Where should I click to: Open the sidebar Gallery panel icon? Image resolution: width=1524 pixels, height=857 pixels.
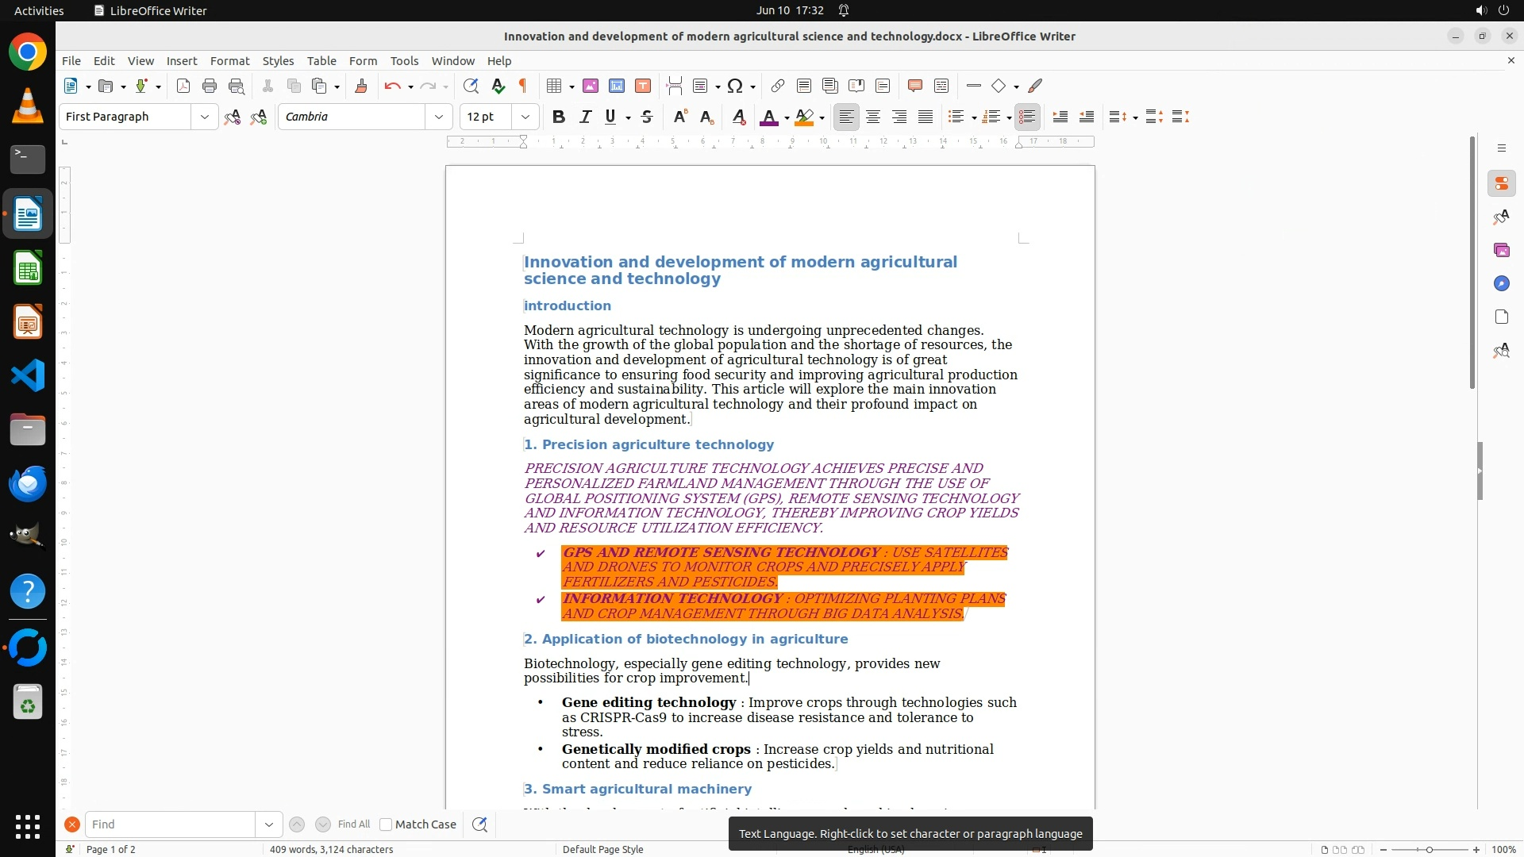tap(1501, 251)
